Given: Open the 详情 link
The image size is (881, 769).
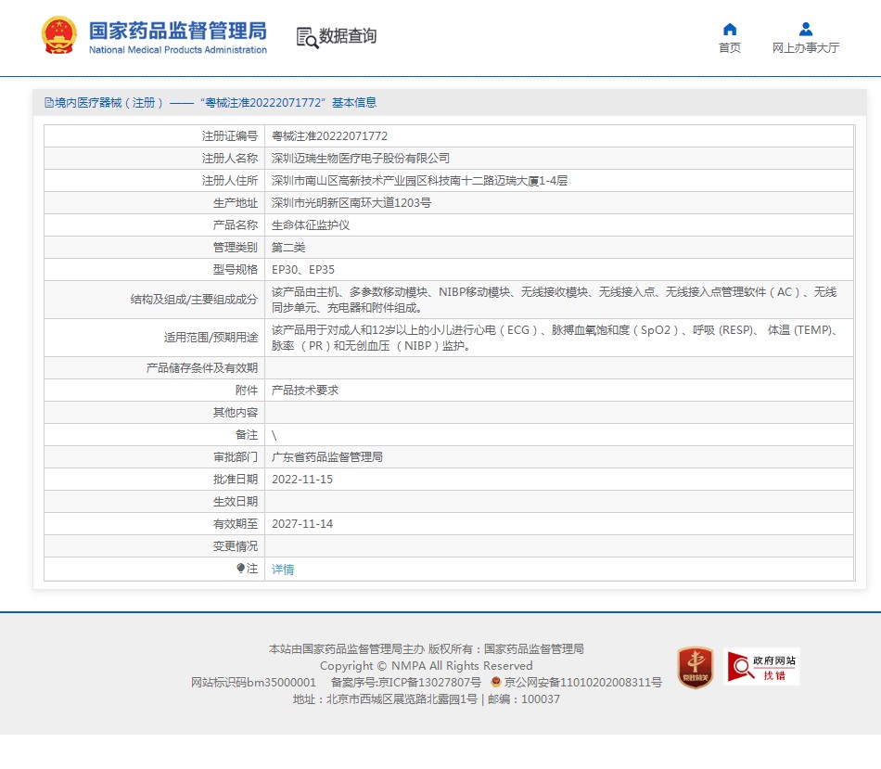Looking at the screenshot, I should [x=283, y=570].
